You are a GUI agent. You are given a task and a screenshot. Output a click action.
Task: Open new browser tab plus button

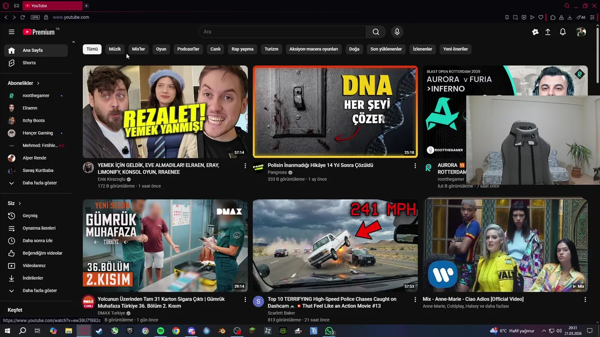[86, 6]
